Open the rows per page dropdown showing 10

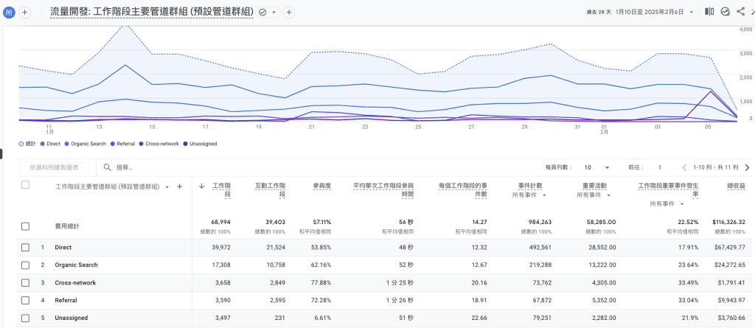coord(596,167)
